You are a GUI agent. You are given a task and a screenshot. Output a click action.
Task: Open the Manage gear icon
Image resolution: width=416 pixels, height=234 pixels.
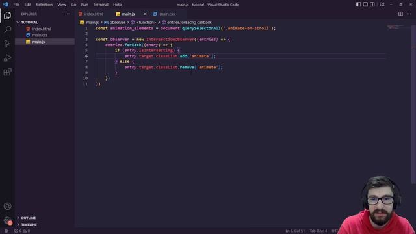click(7, 220)
